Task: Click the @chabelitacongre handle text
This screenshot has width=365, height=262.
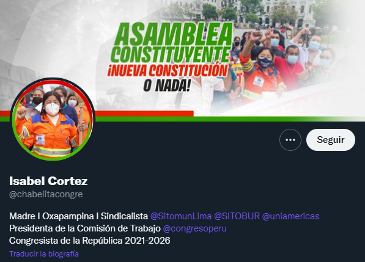Action: tap(46, 194)
